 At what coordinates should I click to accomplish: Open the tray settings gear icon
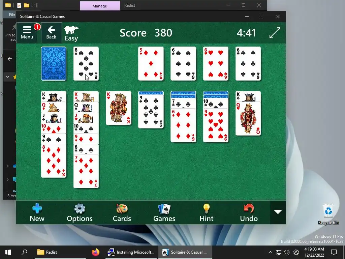click(296, 252)
